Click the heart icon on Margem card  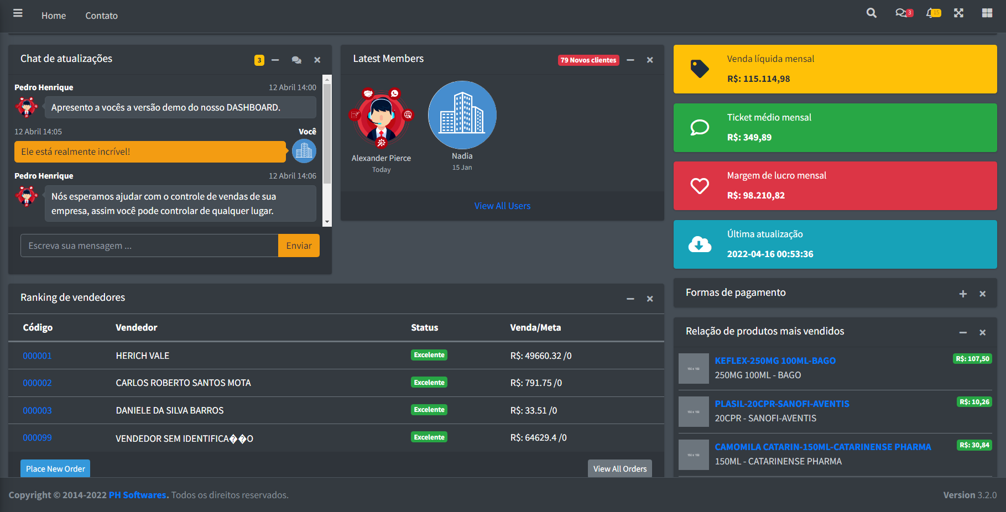(700, 186)
